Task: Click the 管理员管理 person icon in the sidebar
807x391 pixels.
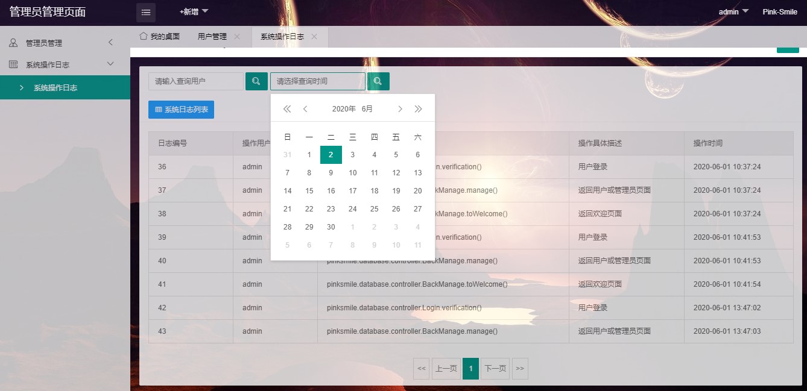Action: pyautogui.click(x=13, y=43)
